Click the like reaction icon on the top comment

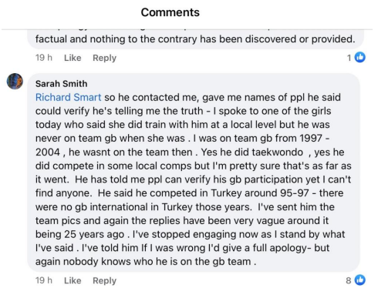pos(360,57)
